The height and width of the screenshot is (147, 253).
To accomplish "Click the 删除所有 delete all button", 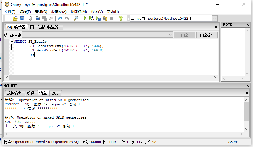I will click(207, 35).
